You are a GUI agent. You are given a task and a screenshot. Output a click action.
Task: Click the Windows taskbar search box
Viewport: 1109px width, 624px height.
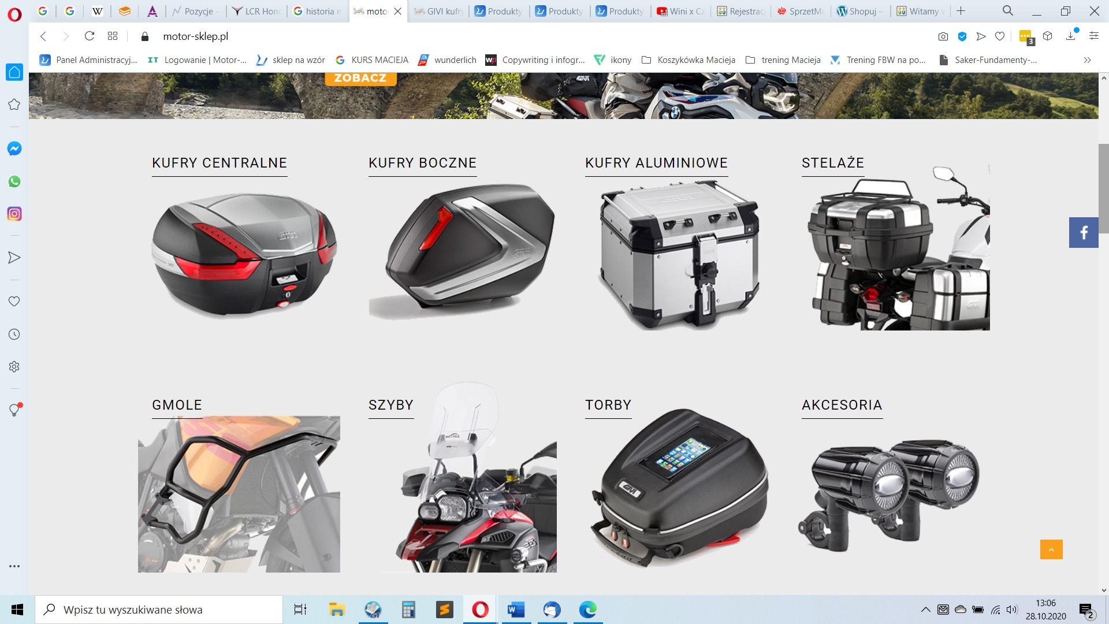[x=159, y=610]
